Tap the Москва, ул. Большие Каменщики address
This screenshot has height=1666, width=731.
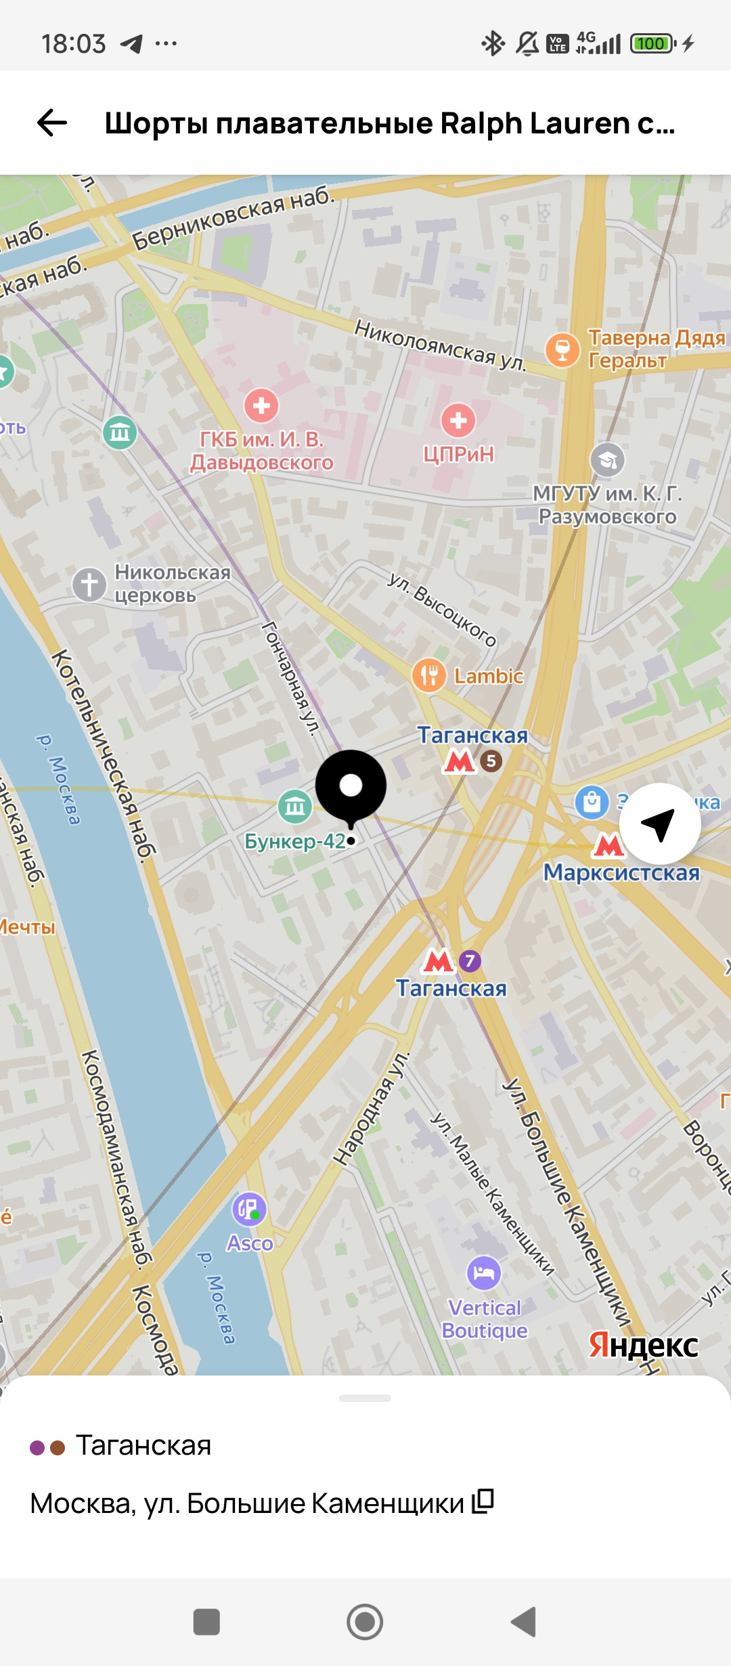pyautogui.click(x=247, y=1503)
